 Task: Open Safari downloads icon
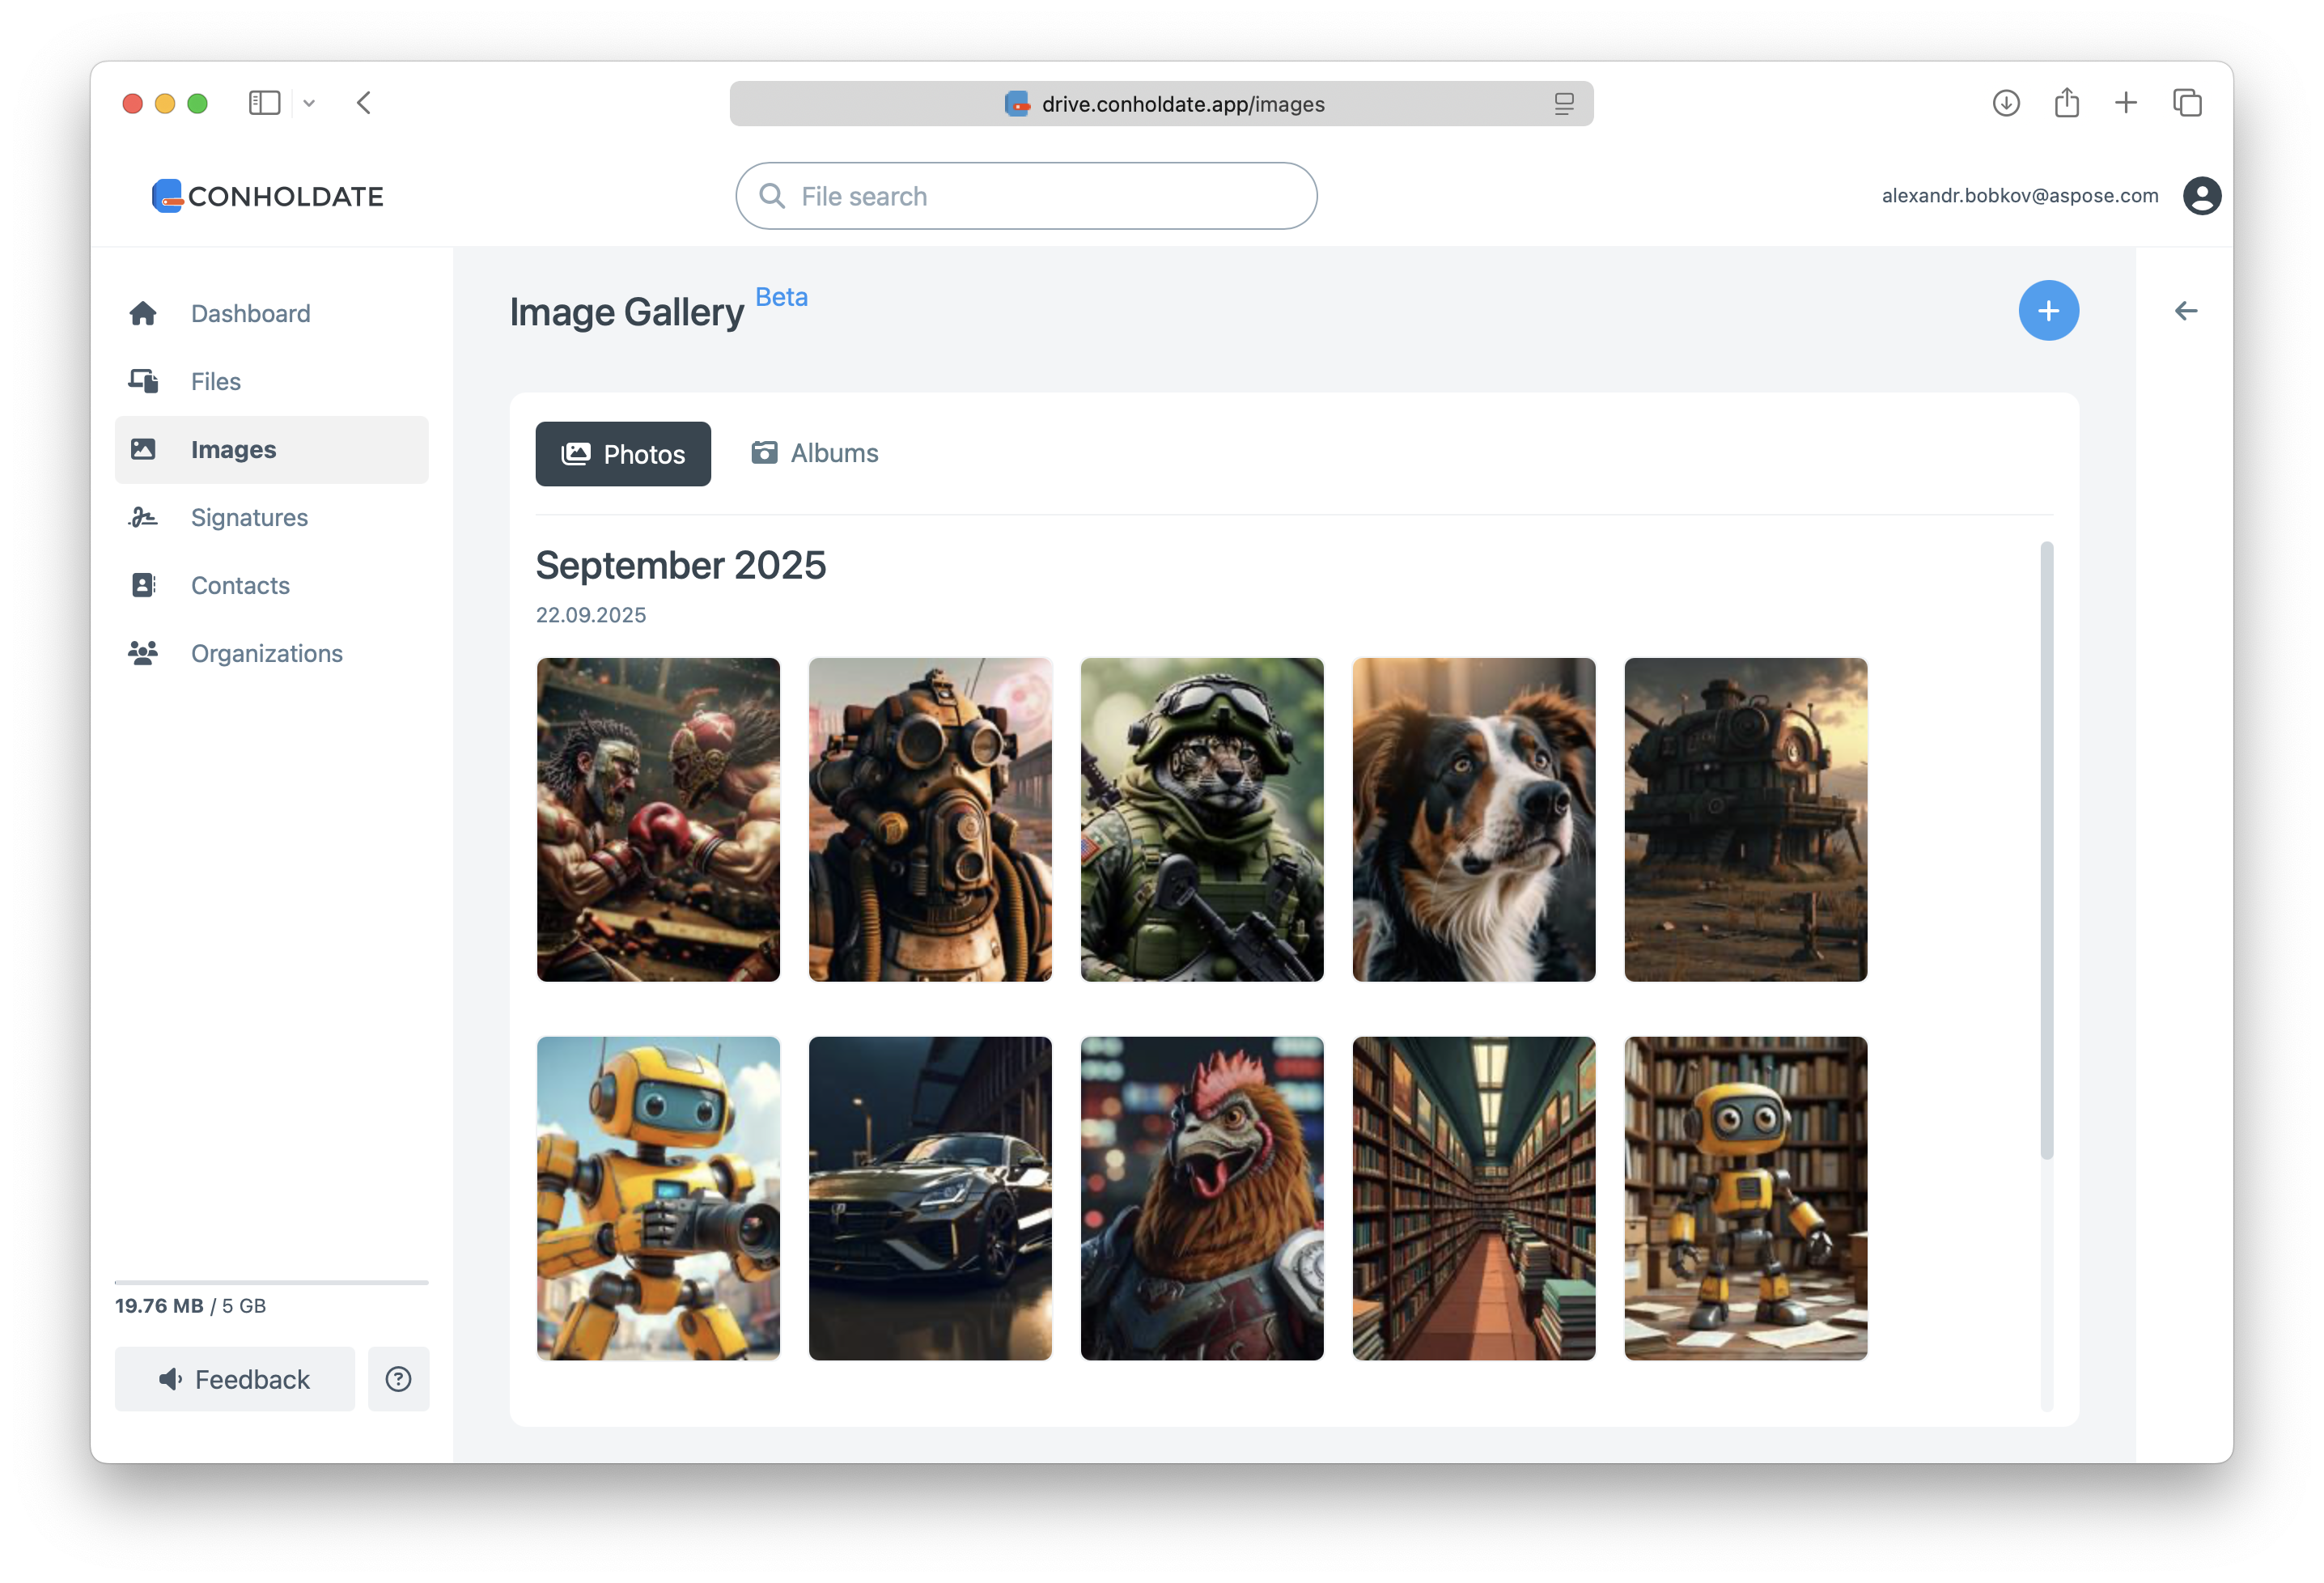[x=2005, y=103]
